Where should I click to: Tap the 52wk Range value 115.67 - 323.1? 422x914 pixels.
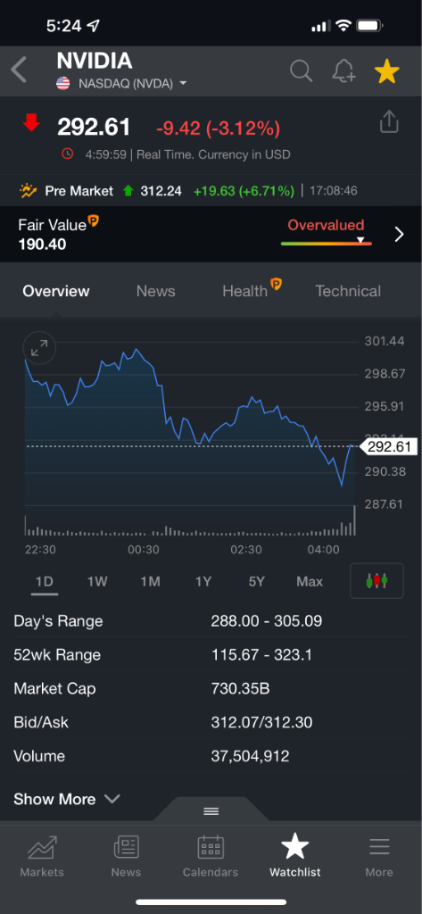point(261,654)
